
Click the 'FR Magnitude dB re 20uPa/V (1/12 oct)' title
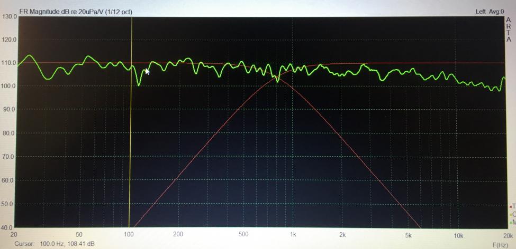pos(76,12)
